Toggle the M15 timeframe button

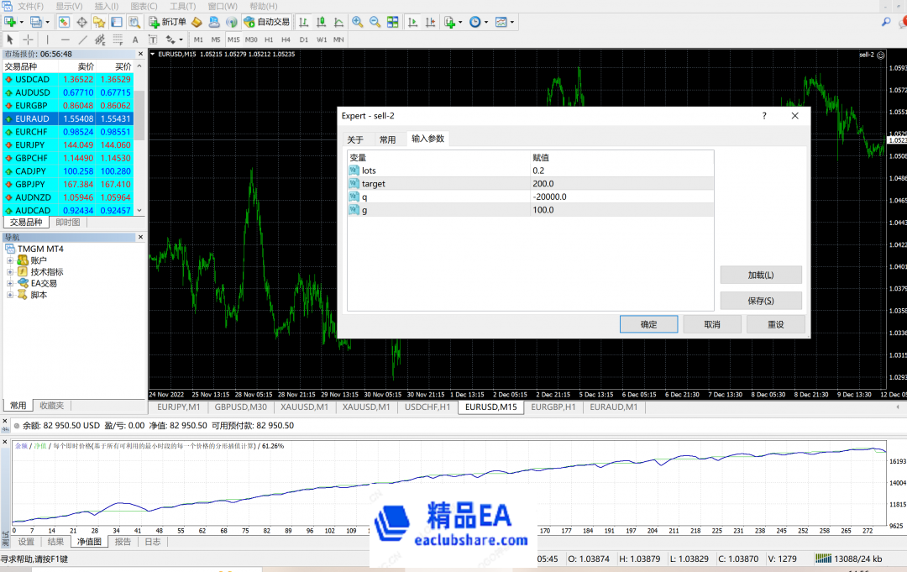point(233,39)
